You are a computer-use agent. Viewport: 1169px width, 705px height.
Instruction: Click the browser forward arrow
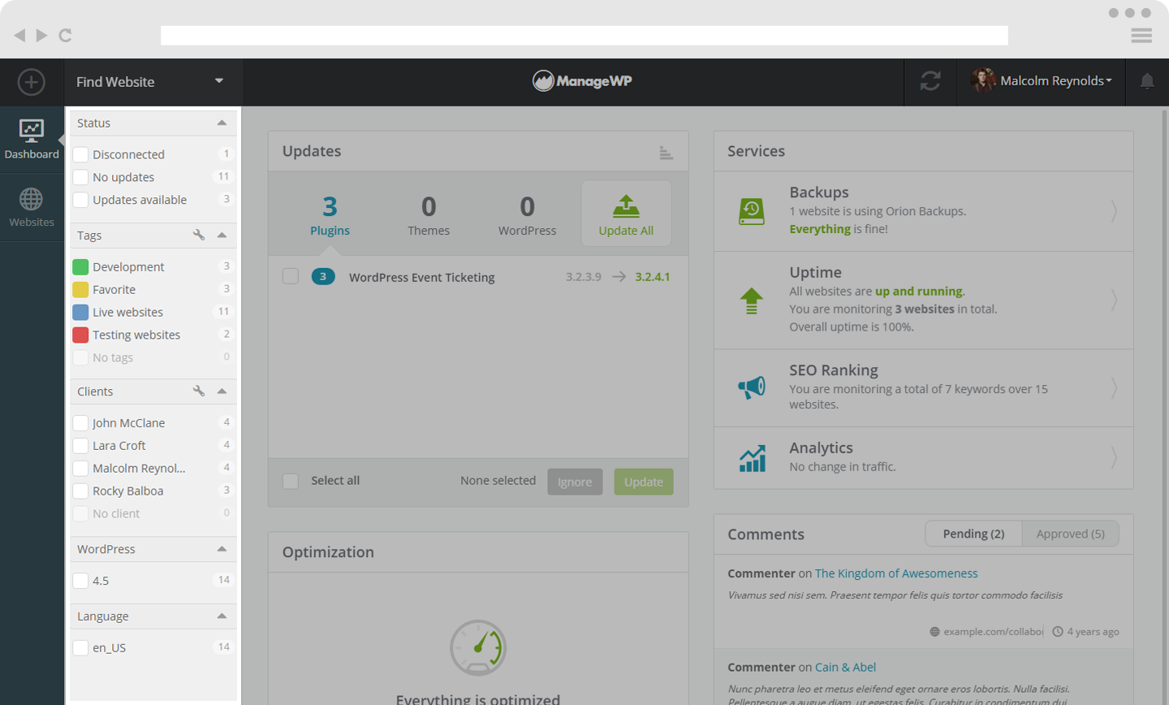[x=41, y=35]
